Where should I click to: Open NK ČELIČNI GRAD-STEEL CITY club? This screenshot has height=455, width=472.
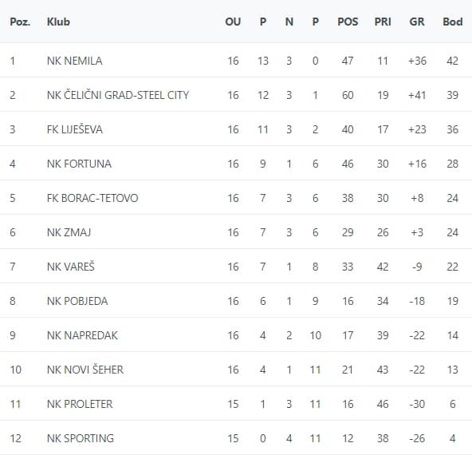coord(118,95)
